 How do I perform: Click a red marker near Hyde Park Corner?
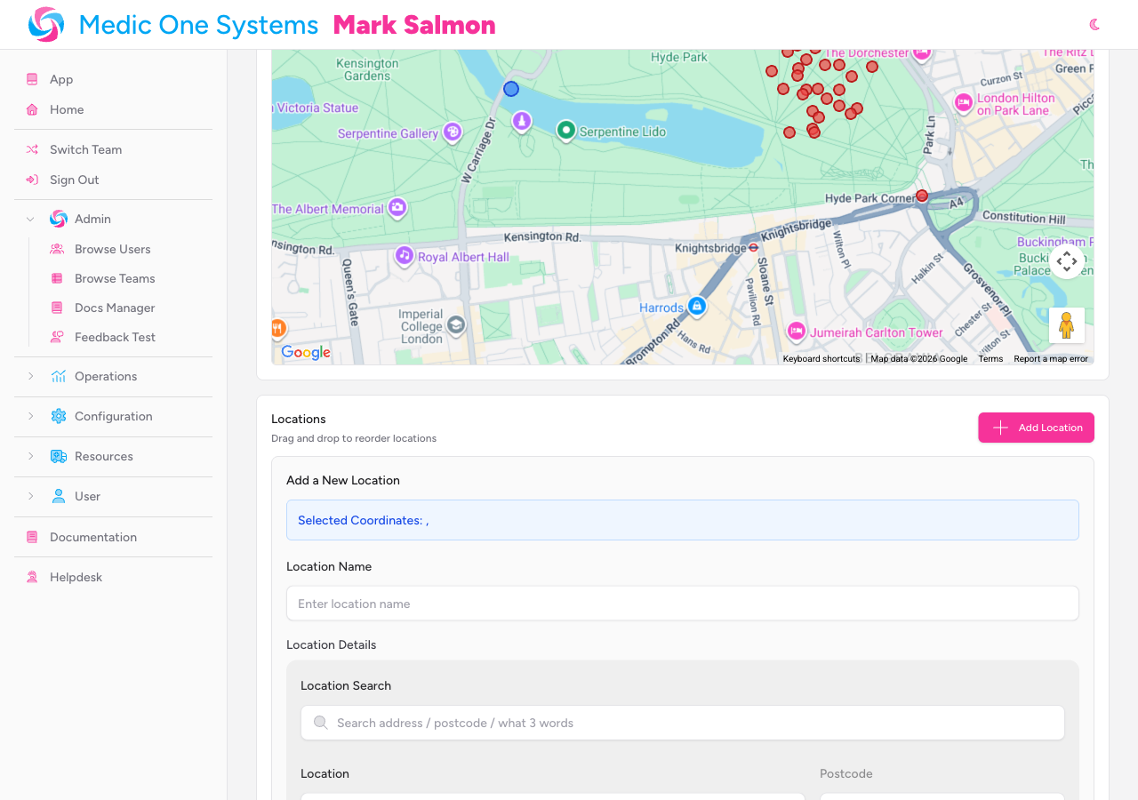pos(922,195)
